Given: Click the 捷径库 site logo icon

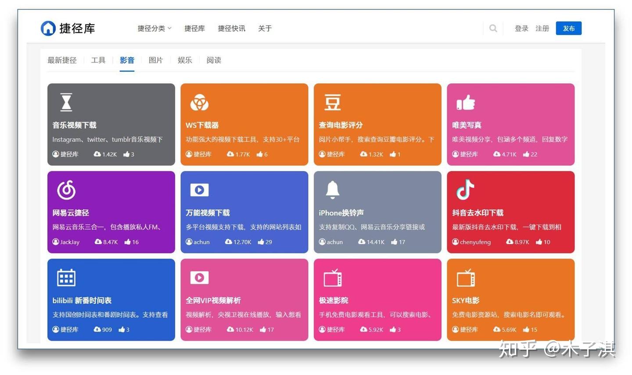Looking at the screenshot, I should [x=48, y=28].
